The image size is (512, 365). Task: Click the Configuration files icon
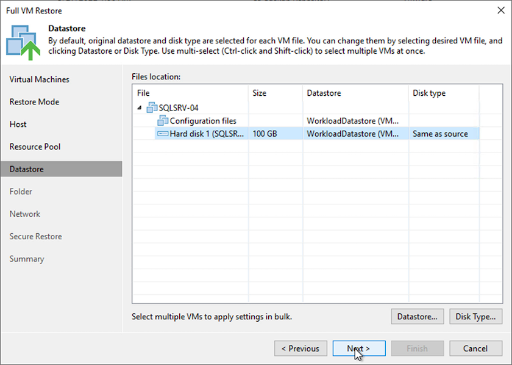163,121
